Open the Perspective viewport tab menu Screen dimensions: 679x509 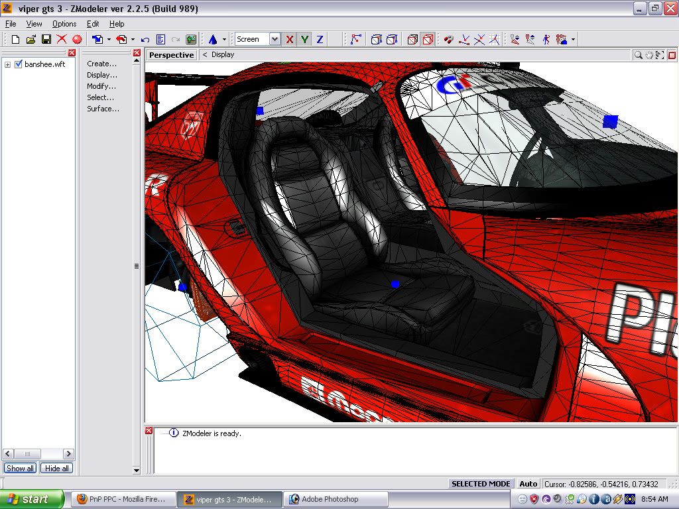pyautogui.click(x=171, y=55)
